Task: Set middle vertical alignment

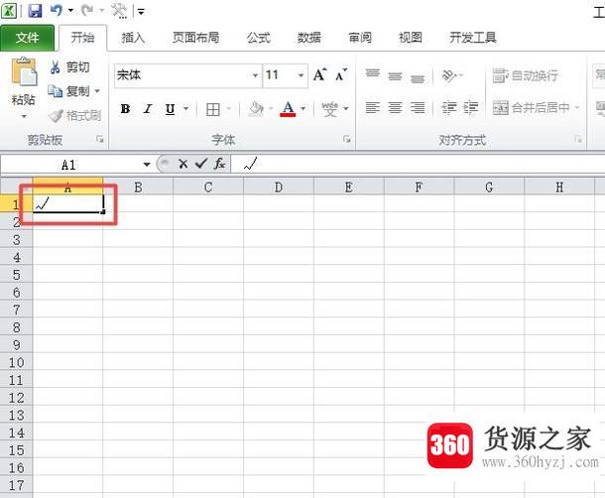Action: tap(395, 74)
